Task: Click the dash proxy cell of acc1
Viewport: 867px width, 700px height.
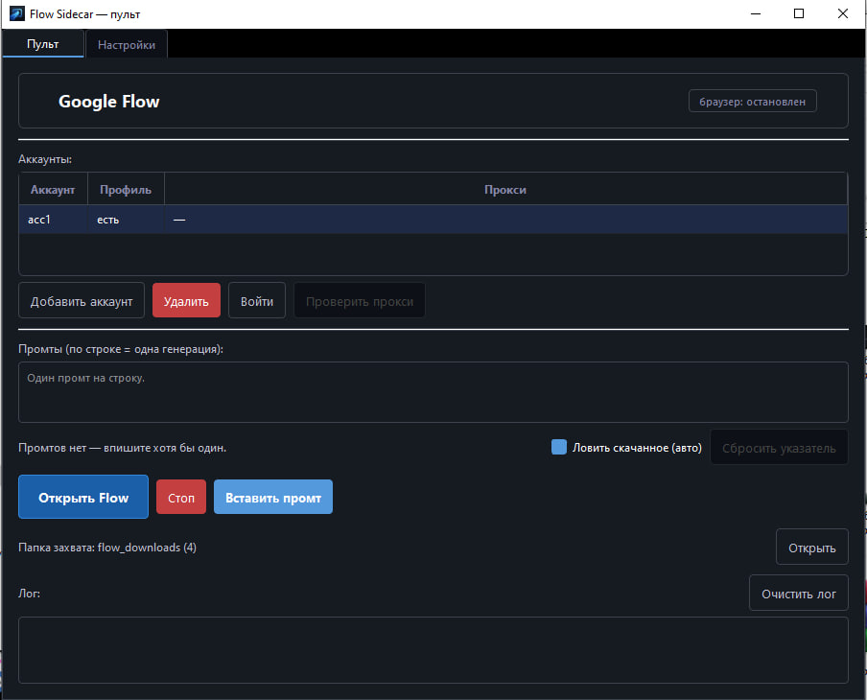Action: [505, 220]
